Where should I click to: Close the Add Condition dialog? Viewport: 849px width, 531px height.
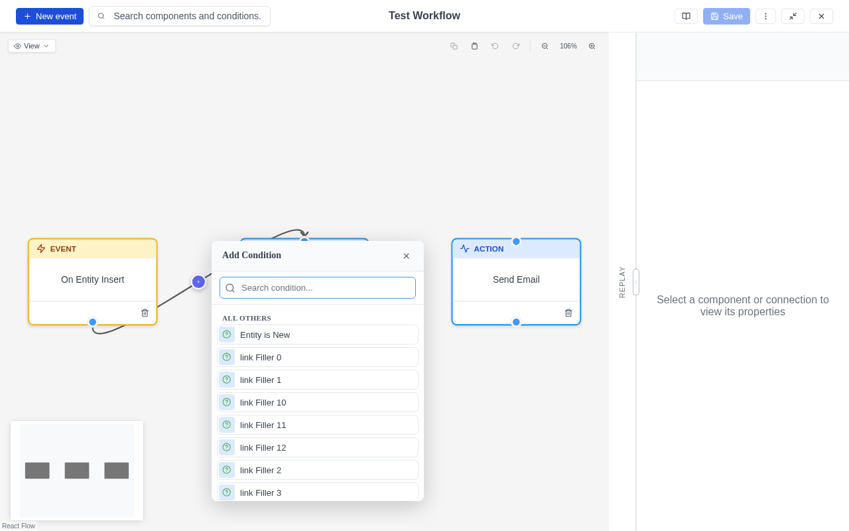[x=406, y=256]
